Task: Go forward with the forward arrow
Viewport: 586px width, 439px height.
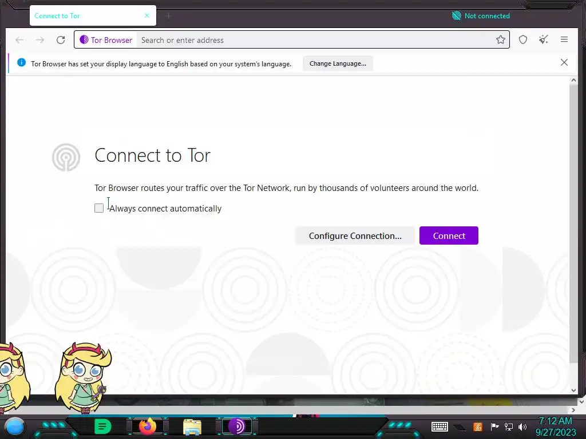Action: tap(40, 40)
